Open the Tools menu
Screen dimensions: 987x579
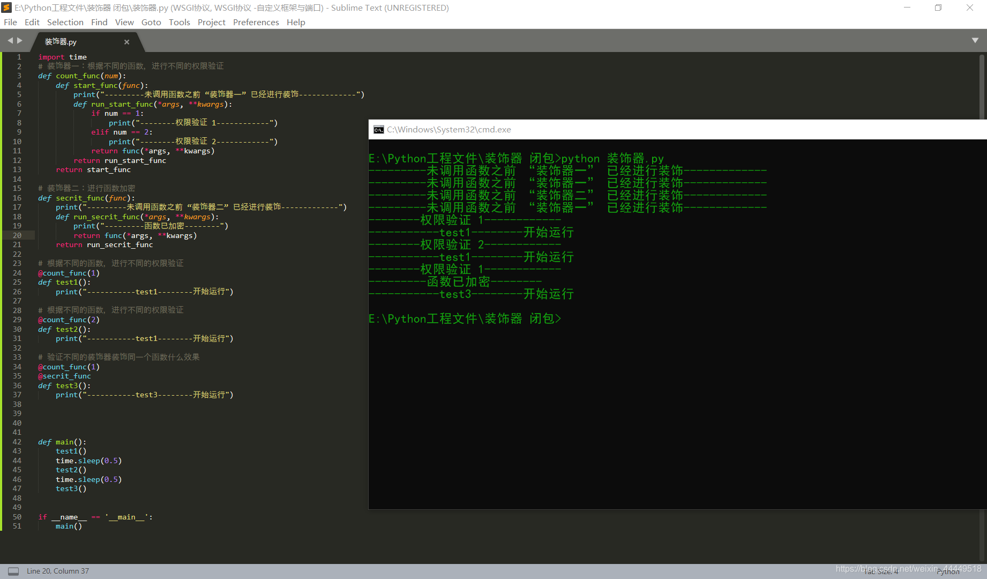pyautogui.click(x=180, y=22)
